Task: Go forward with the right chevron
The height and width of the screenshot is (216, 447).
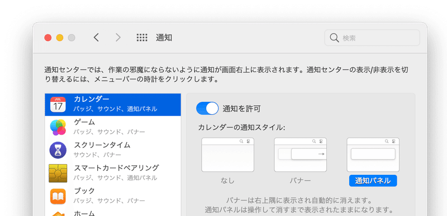Action: [x=118, y=37]
